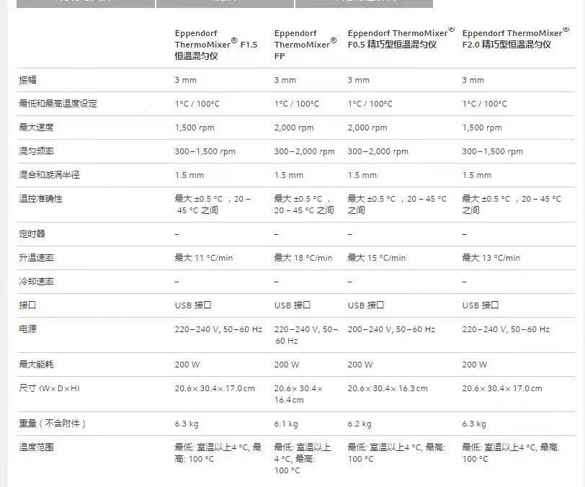
Task: Select the 20.6×30.4×16.4 cm dimension value
Action: (298, 394)
